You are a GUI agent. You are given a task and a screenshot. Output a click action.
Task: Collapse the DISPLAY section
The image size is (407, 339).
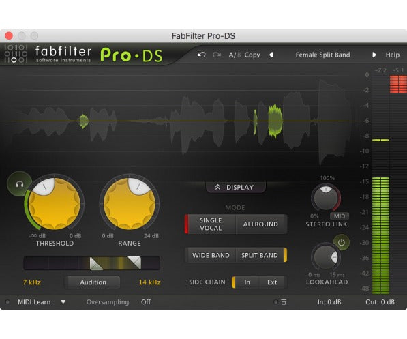tap(236, 188)
